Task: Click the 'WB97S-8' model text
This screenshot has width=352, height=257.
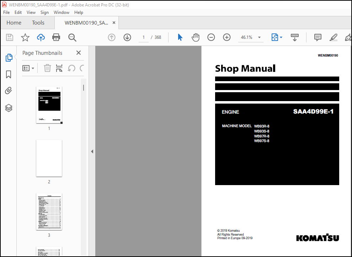Action: 262,141
